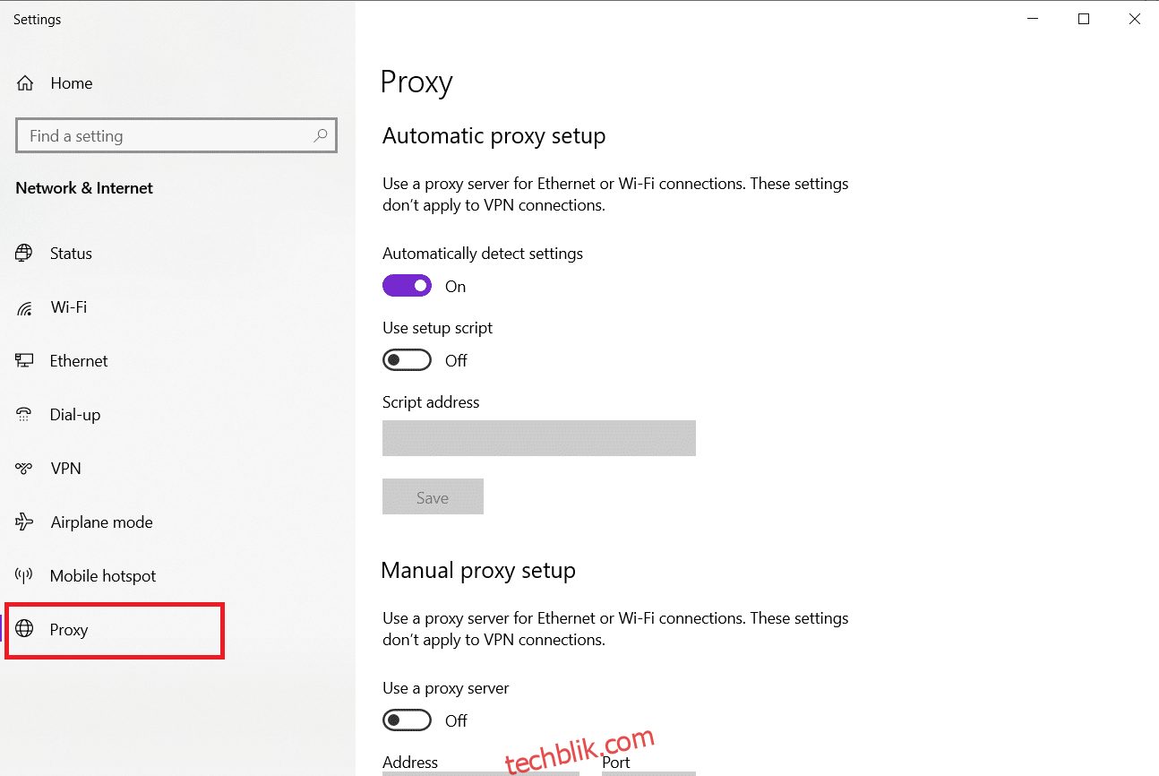Turn on Use a proxy server toggle
Image resolution: width=1159 pixels, height=776 pixels.
tap(407, 720)
